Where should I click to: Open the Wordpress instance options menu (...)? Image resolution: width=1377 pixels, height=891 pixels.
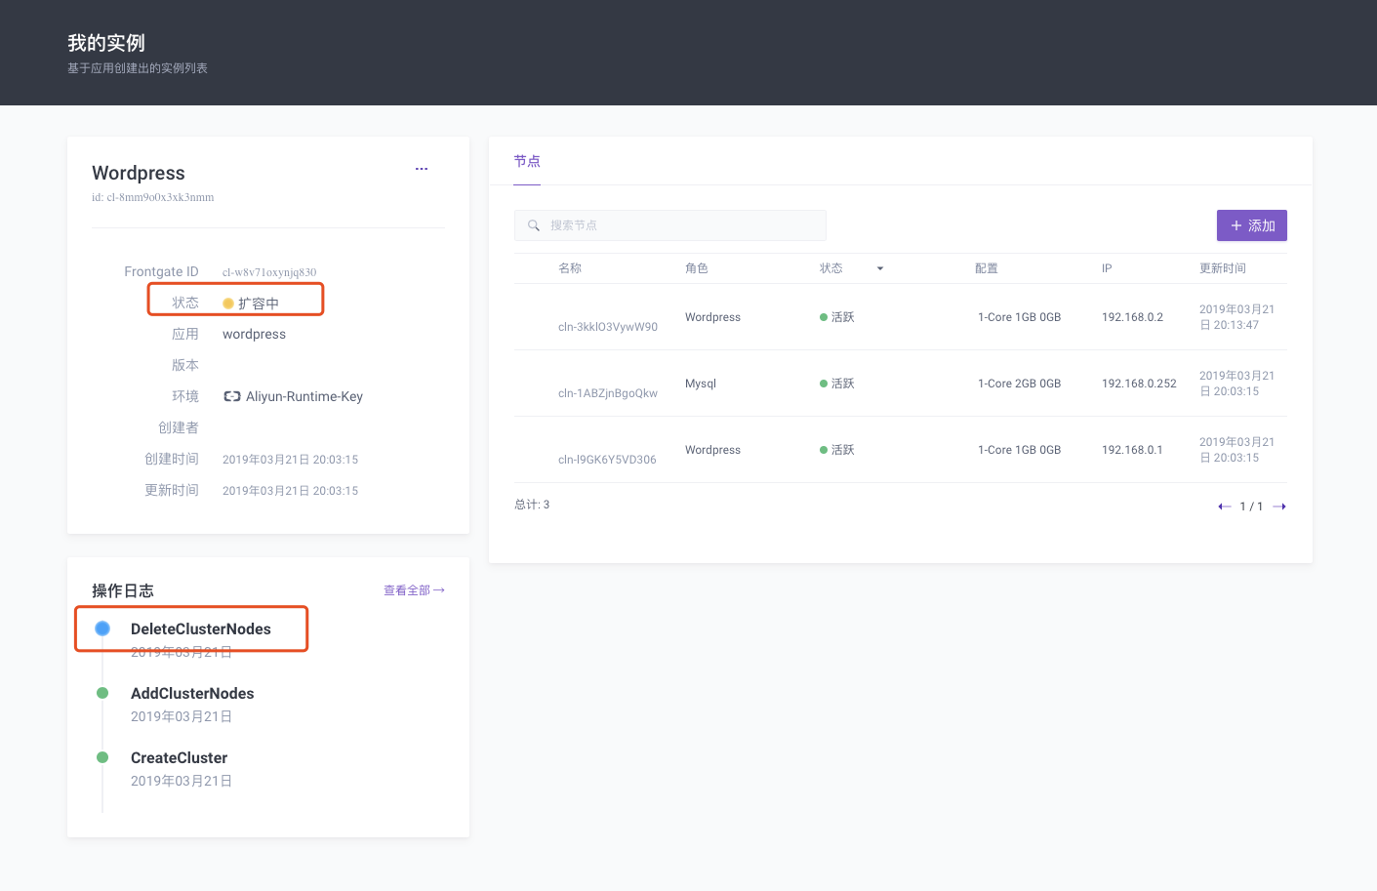coord(421,168)
